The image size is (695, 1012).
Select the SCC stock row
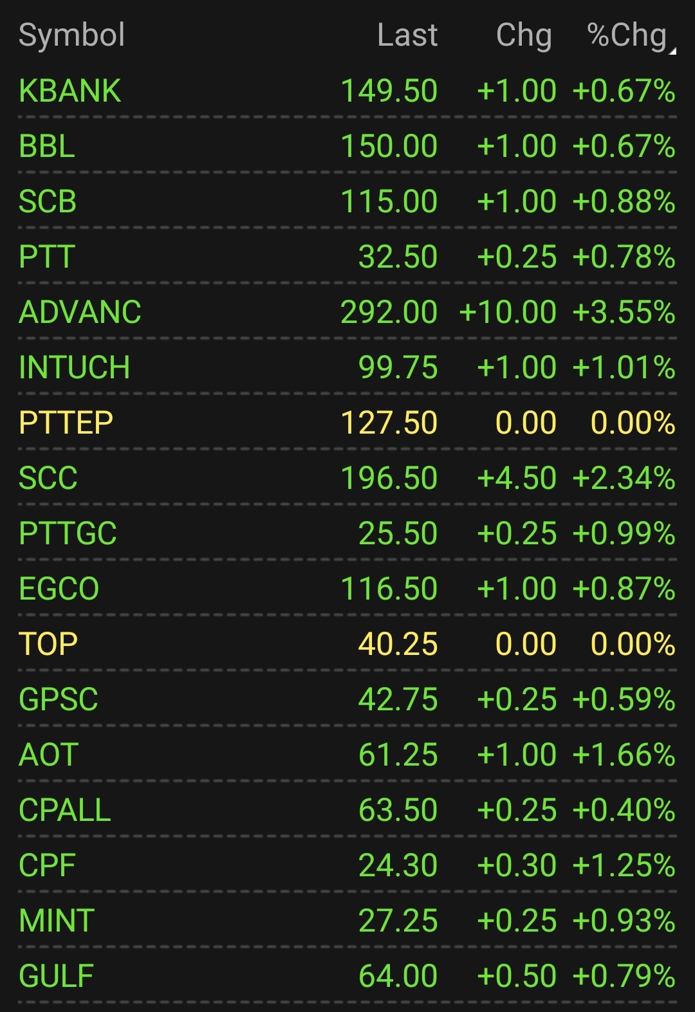click(x=347, y=478)
